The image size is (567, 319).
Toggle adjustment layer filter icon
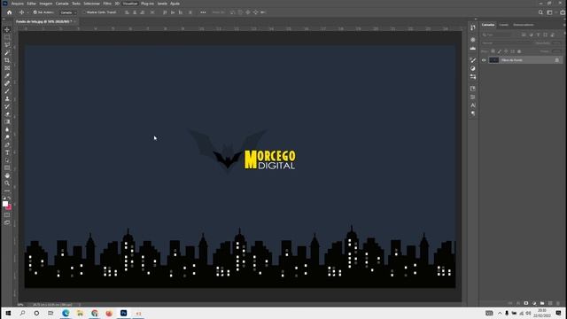coord(531,35)
